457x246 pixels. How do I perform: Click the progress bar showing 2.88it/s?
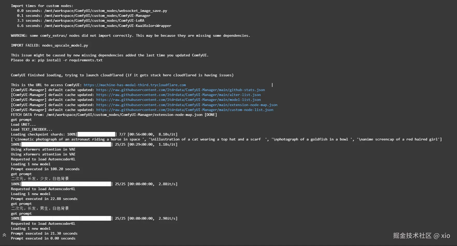coord(66,184)
